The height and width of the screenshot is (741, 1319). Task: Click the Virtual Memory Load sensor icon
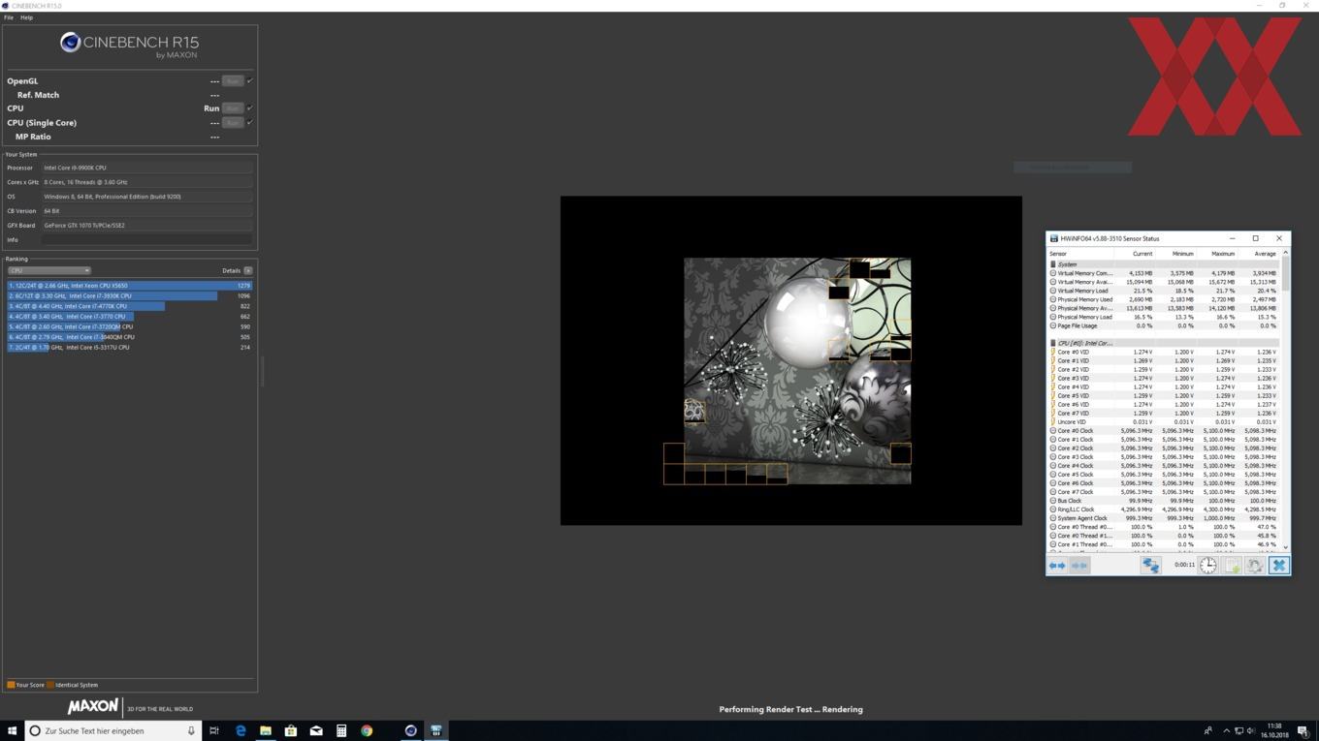point(1053,291)
